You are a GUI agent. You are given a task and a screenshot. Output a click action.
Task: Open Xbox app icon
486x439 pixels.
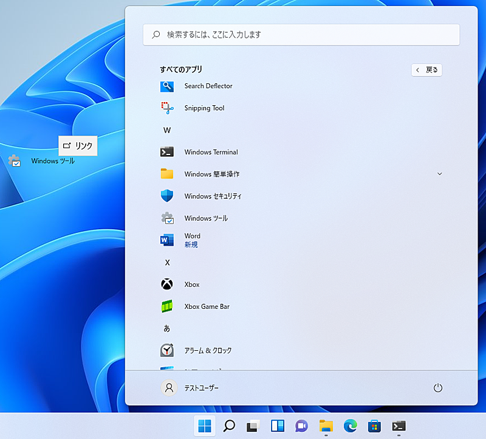tap(166, 284)
